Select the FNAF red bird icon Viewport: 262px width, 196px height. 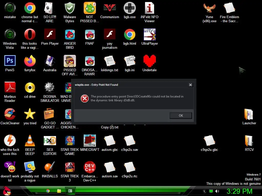pos(90,34)
